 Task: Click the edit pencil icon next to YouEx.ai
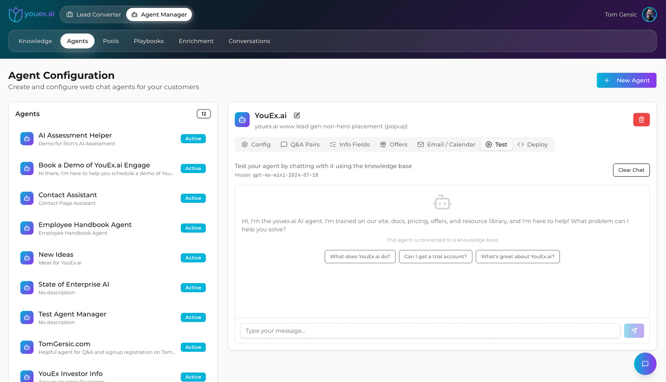pyautogui.click(x=297, y=115)
